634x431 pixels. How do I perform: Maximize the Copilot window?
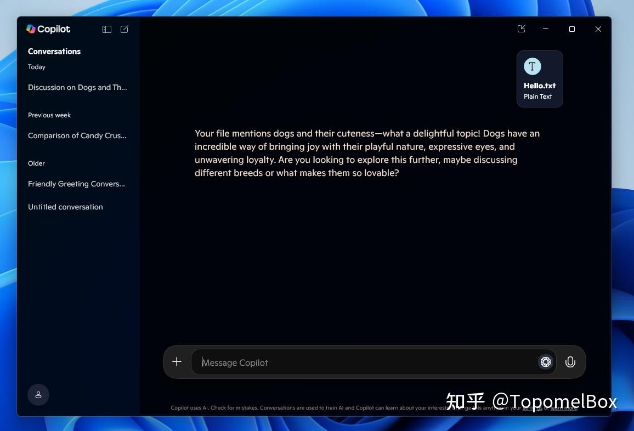572,29
